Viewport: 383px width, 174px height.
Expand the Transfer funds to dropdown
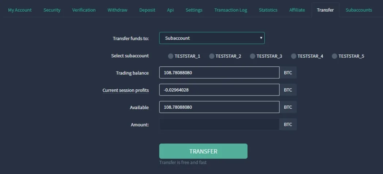point(212,38)
